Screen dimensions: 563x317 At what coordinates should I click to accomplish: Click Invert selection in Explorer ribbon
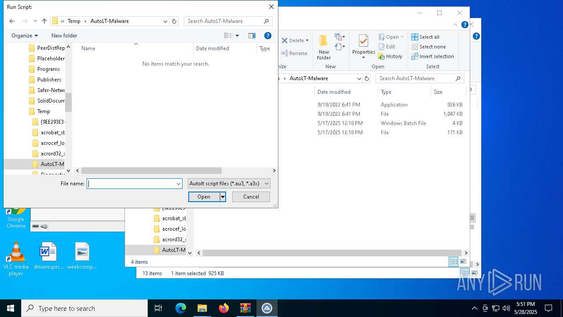(433, 56)
